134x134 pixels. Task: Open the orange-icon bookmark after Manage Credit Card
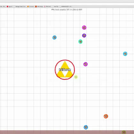point(31,6)
